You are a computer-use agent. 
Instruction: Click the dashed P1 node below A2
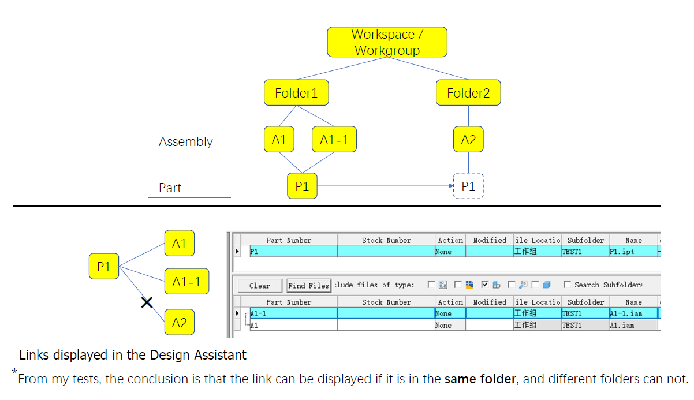point(468,186)
